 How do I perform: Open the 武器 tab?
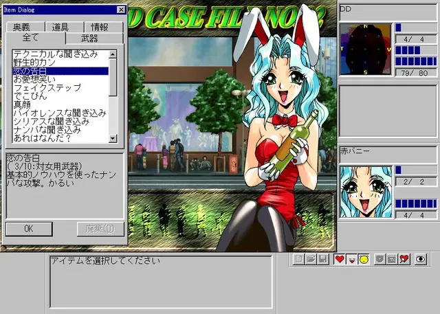coord(95,38)
